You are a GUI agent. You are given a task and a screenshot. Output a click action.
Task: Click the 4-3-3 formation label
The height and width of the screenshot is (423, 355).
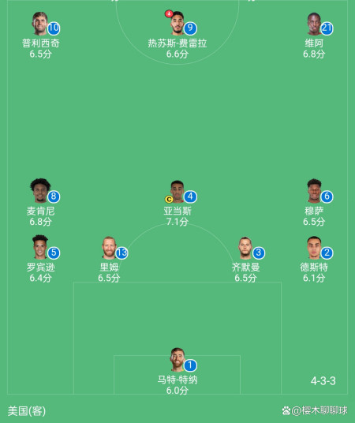tap(323, 381)
